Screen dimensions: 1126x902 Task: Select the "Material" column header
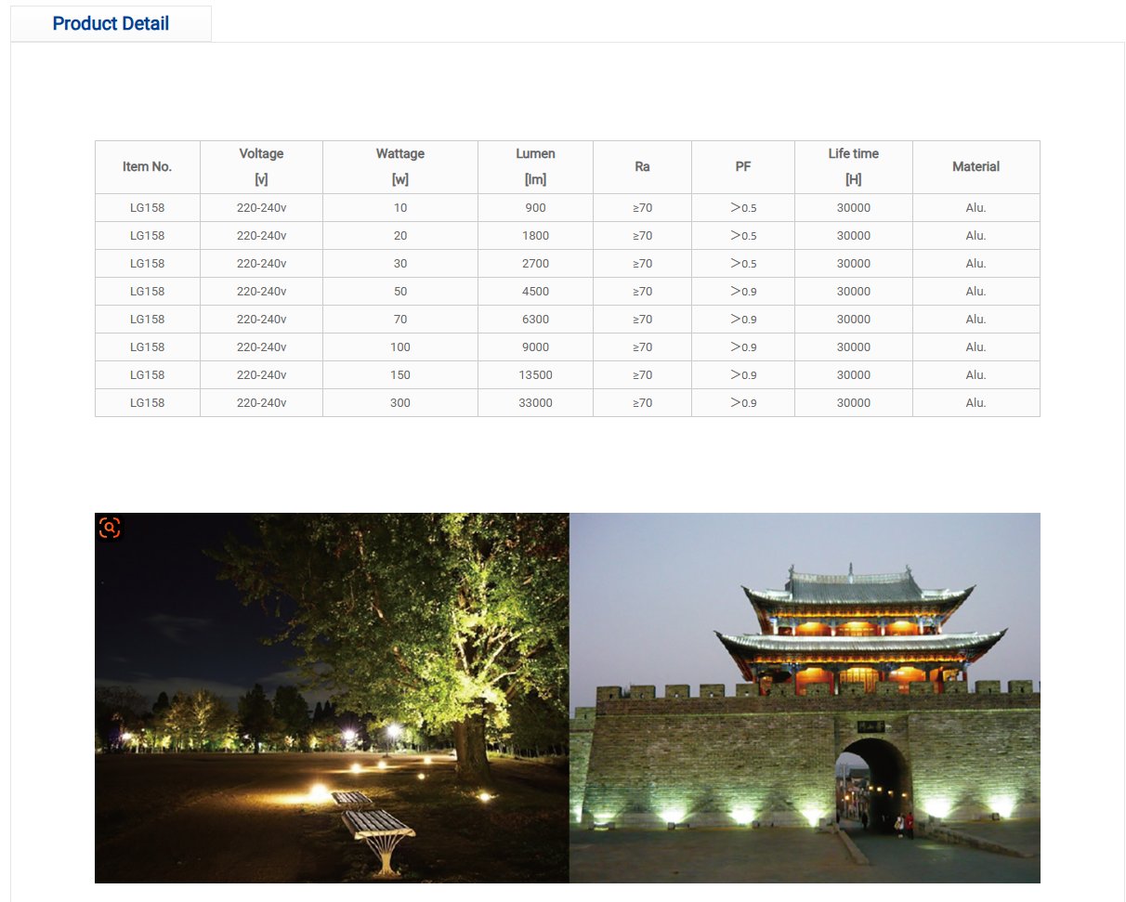pyautogui.click(x=976, y=167)
